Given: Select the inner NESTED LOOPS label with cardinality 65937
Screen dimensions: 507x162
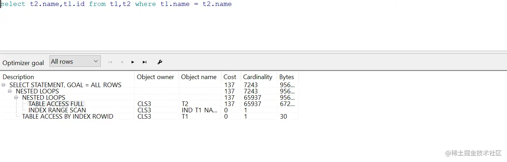Looking at the screenshot, I should [44, 98].
